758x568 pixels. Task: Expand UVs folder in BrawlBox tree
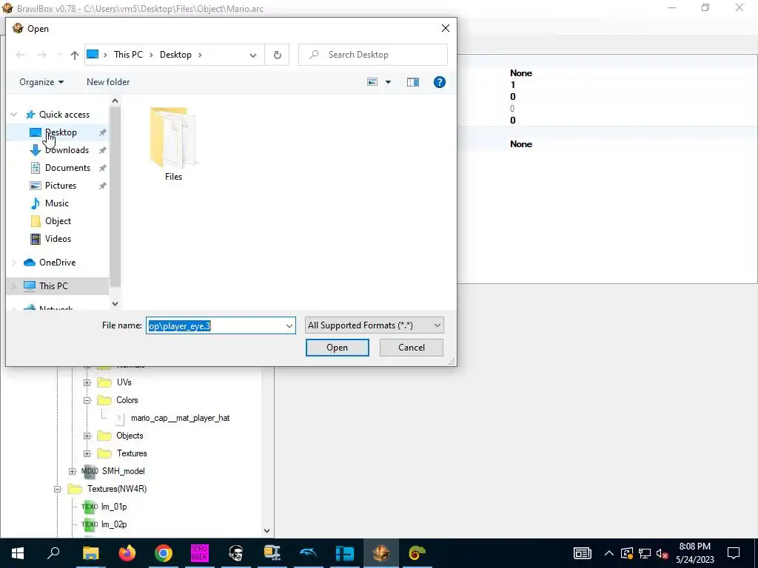pos(87,382)
